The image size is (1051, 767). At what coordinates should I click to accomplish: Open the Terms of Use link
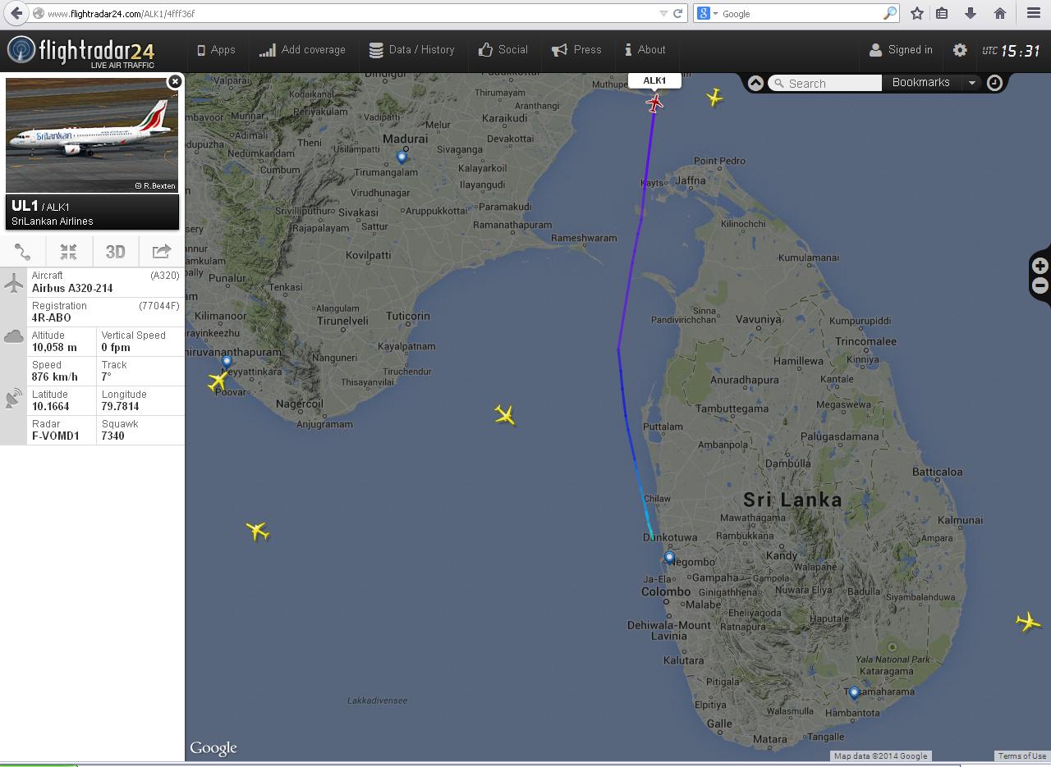tap(1022, 756)
